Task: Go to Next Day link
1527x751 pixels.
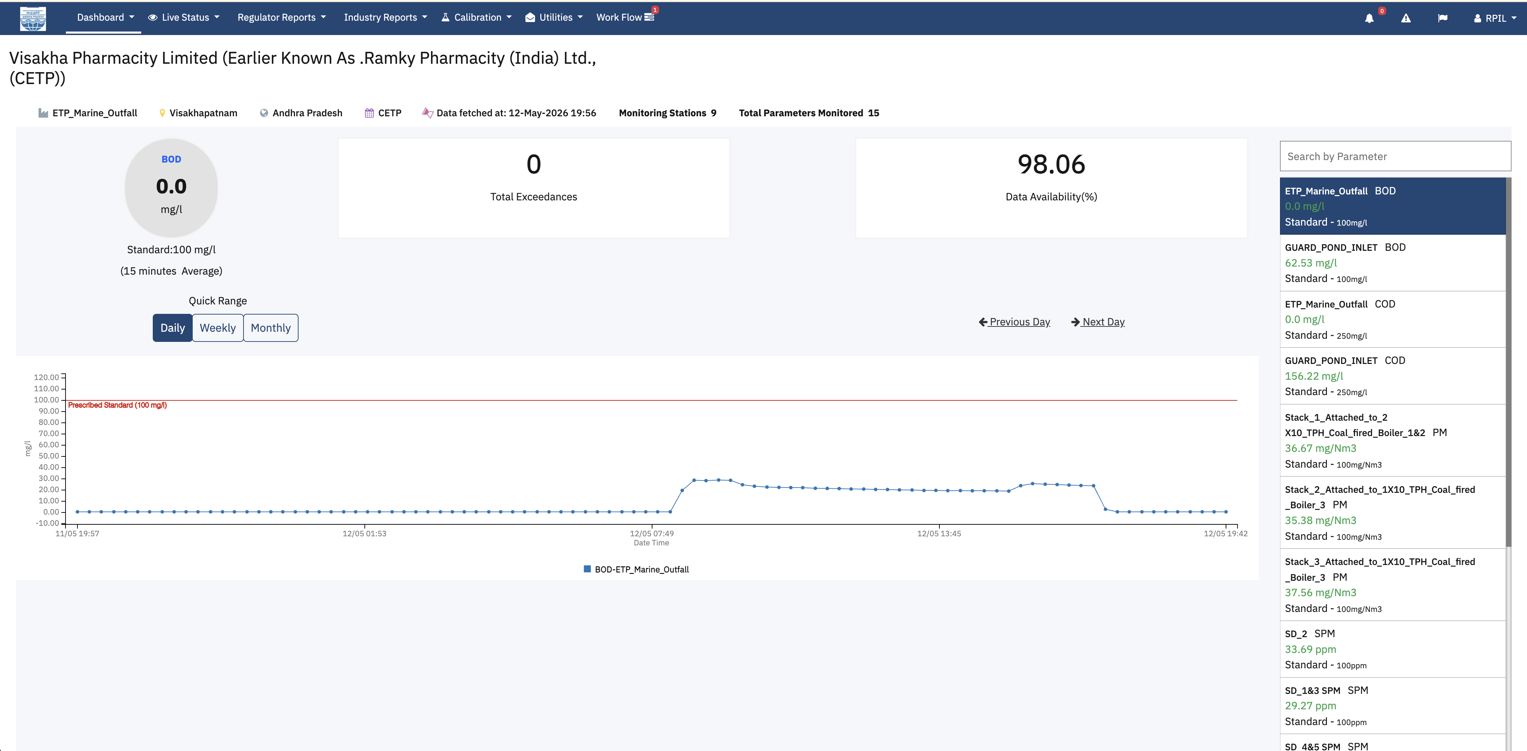Action: 1098,322
